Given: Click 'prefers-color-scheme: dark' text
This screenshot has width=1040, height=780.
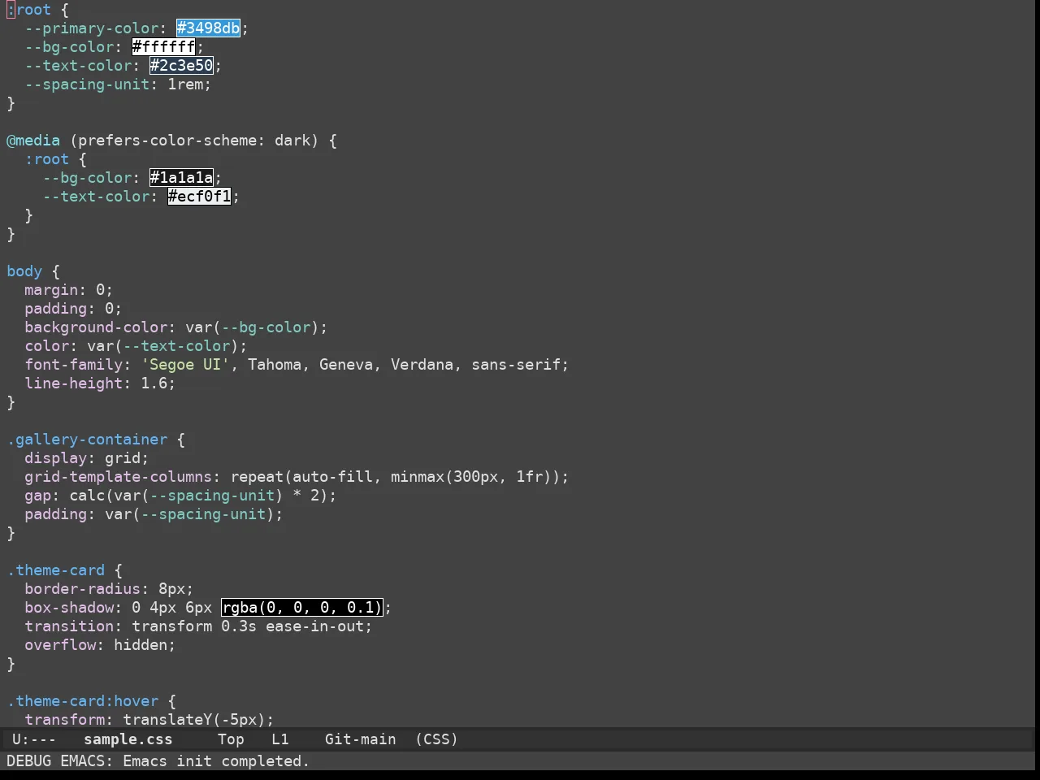Looking at the screenshot, I should pos(194,141).
